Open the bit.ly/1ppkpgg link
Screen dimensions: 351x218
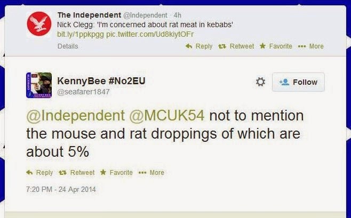[81, 35]
